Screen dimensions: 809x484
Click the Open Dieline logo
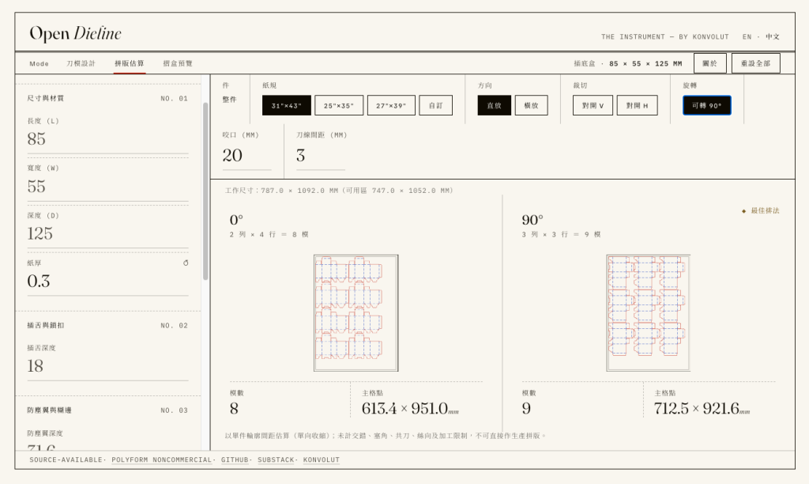pyautogui.click(x=75, y=33)
